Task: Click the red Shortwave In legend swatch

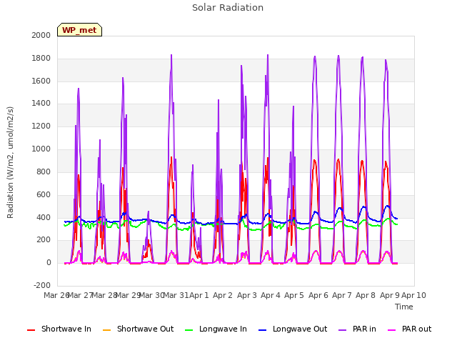Action: click(31, 330)
